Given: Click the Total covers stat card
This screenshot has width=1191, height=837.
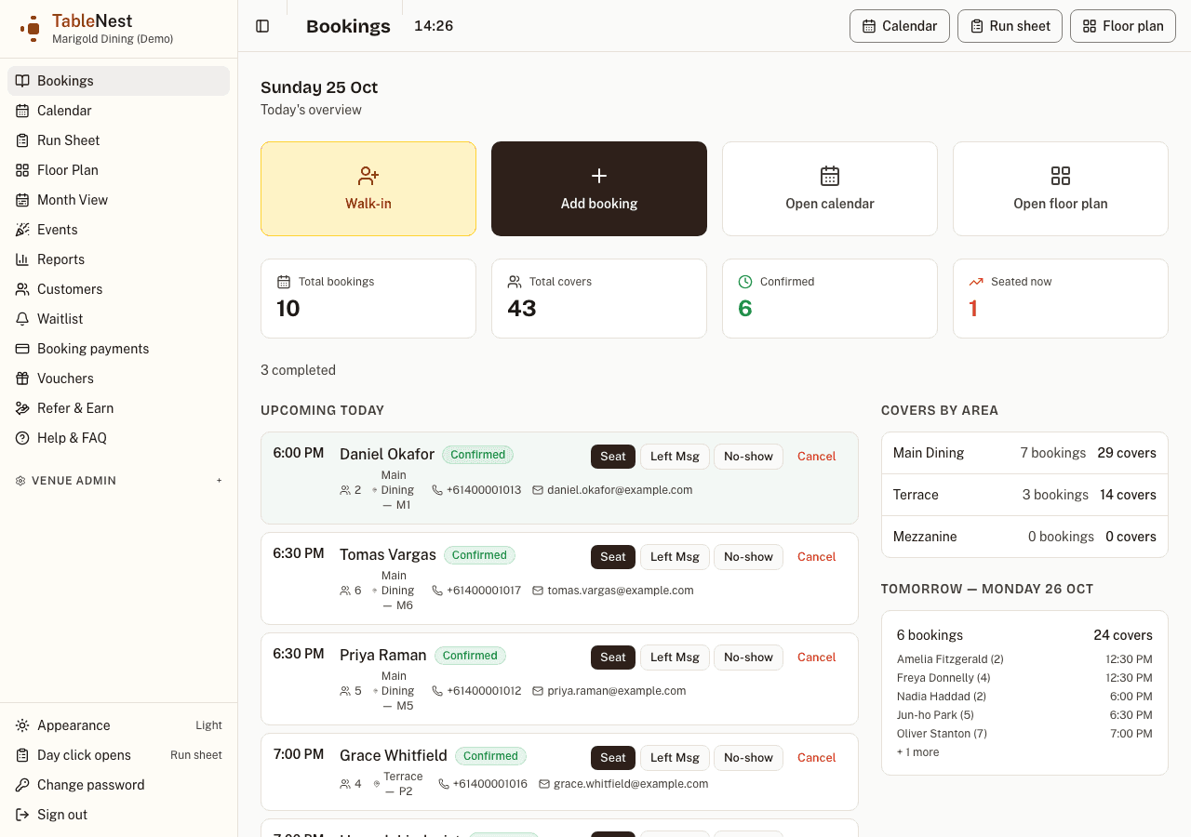Looking at the screenshot, I should tap(599, 299).
